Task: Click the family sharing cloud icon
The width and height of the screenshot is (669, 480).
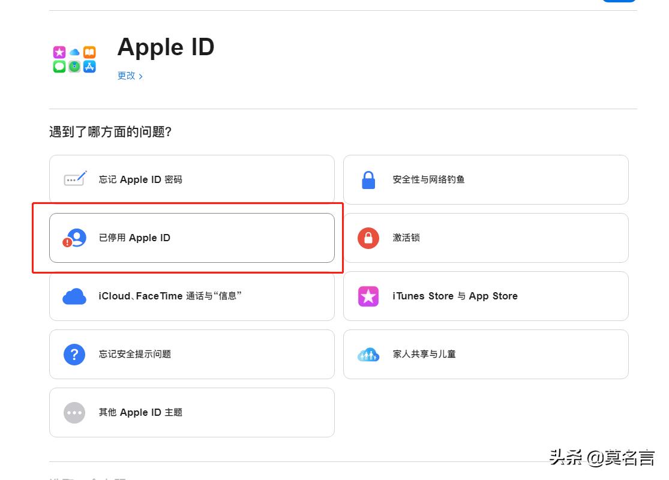Action: pyautogui.click(x=368, y=354)
